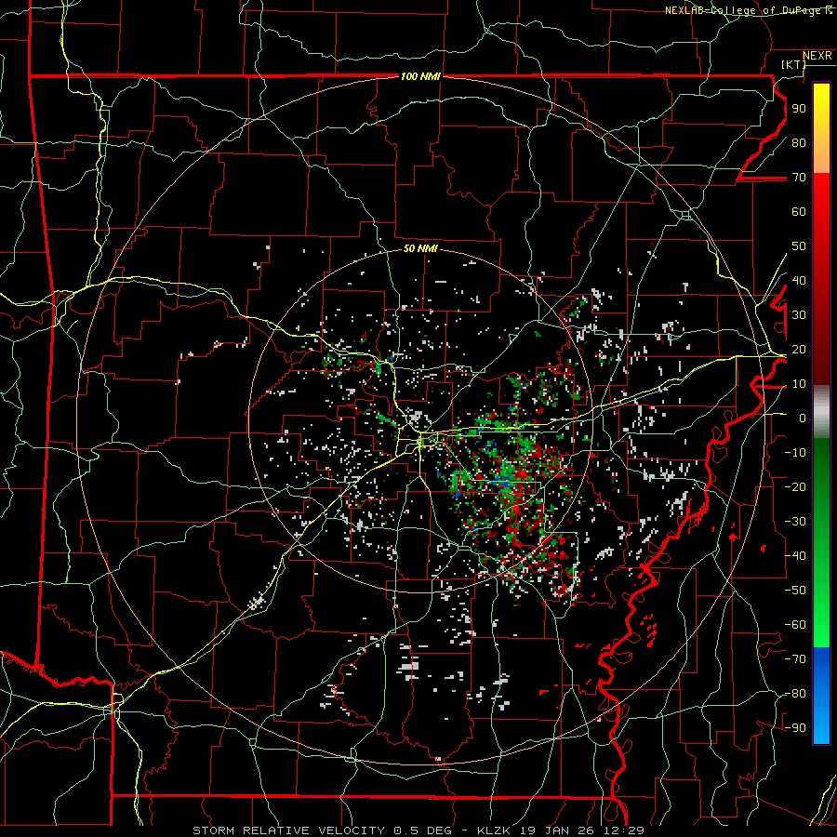This screenshot has width=837, height=837.
Task: Click the 90 value on the velocity scale
Action: click(x=799, y=109)
